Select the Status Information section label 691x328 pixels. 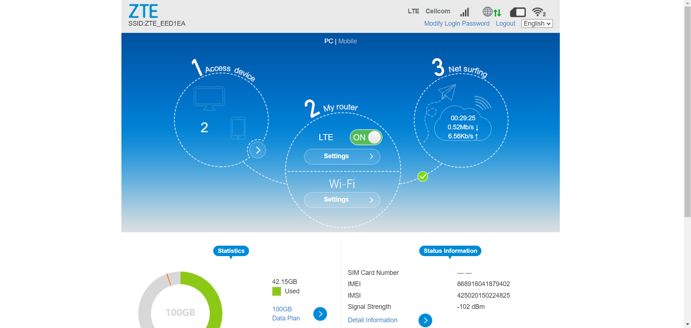click(450, 251)
